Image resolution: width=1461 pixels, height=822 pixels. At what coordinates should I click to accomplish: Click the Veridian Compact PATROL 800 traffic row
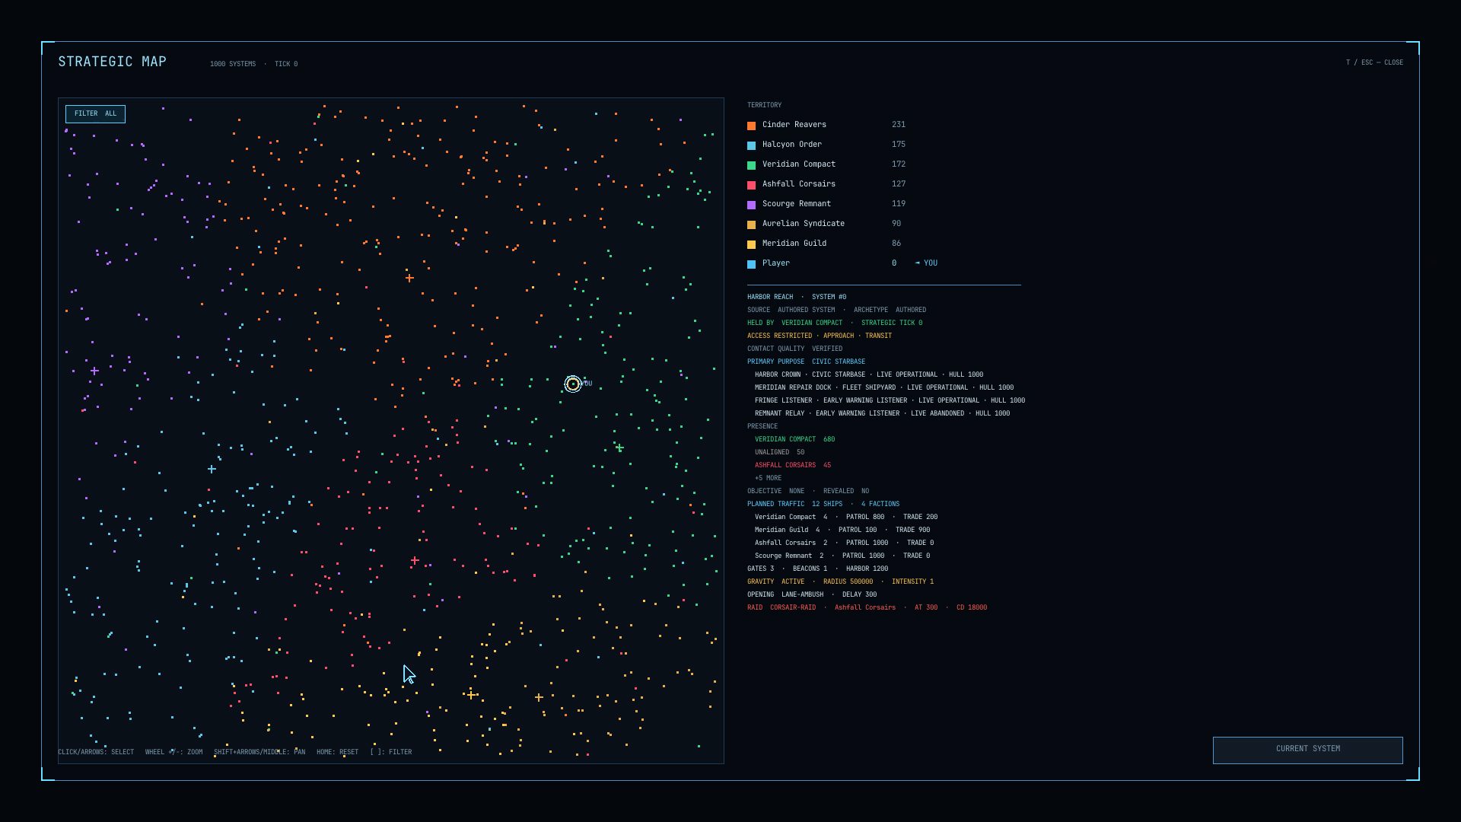pos(845,517)
